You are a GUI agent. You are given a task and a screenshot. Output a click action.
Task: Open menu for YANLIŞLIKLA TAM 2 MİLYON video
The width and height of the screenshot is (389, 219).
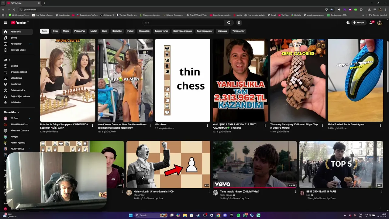click(x=265, y=126)
